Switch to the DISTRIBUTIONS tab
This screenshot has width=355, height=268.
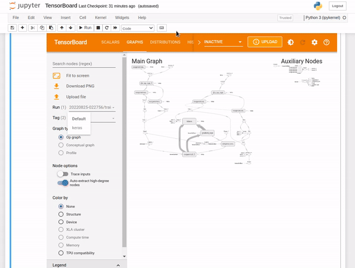pos(165,43)
